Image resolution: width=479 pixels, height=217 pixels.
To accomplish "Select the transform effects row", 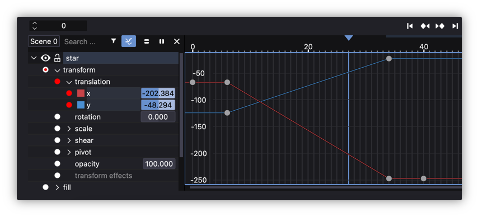I will coord(104,176).
